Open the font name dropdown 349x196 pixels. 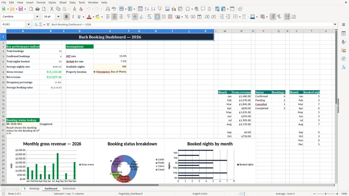pyautogui.click(x=37, y=17)
